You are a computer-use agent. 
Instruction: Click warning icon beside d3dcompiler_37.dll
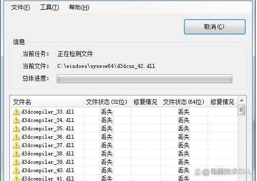tap(16, 145)
